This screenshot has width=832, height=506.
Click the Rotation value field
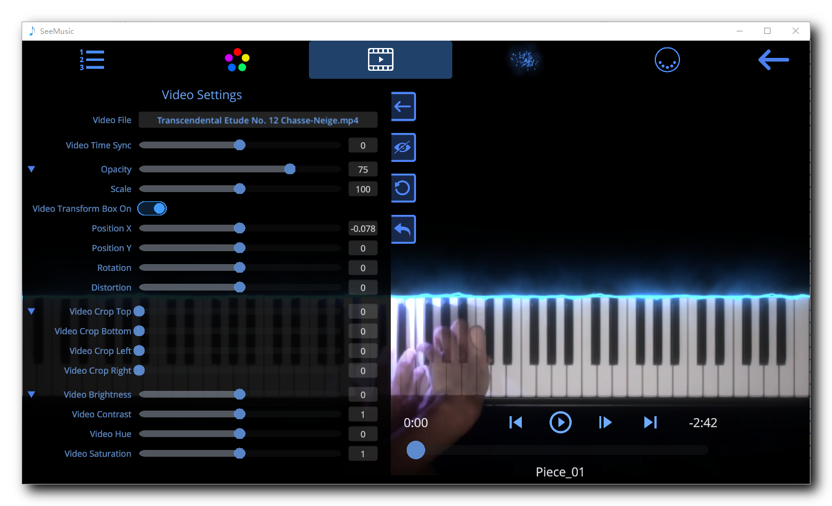point(363,268)
